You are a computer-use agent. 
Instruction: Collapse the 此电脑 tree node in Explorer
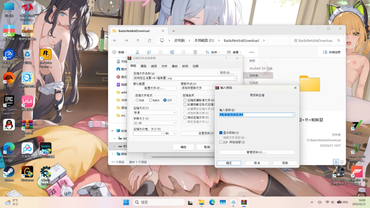tap(112, 131)
